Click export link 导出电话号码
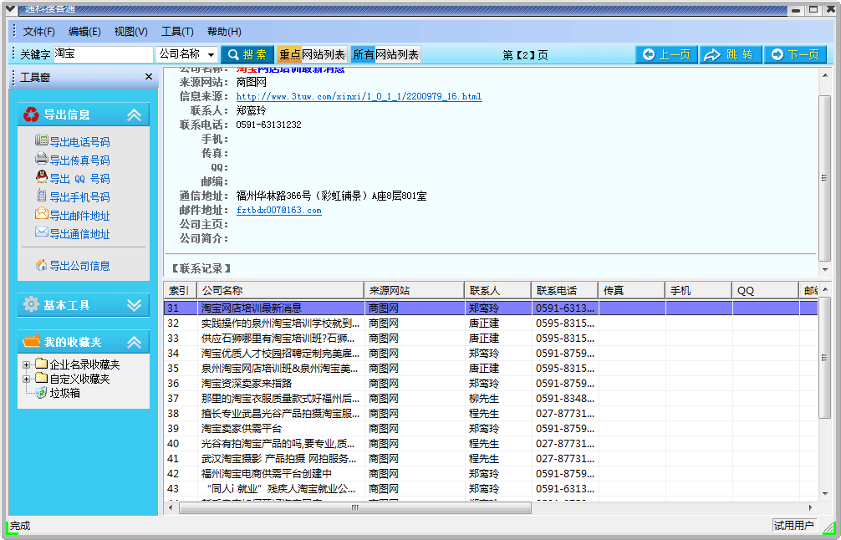The height and width of the screenshot is (540, 841). [x=79, y=142]
